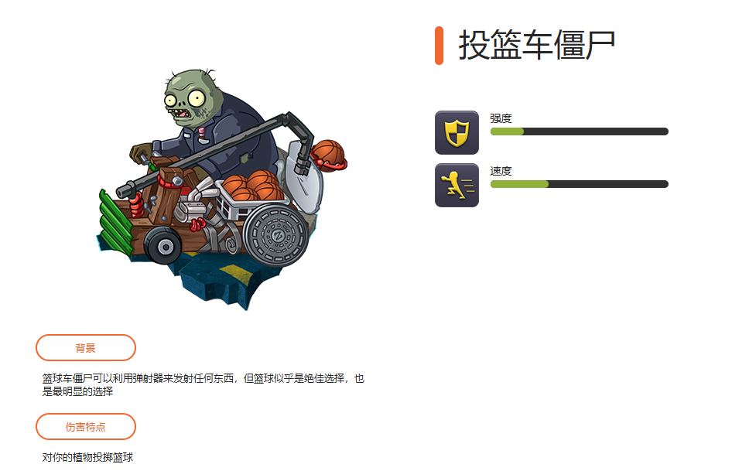The width and height of the screenshot is (756, 471).
Task: Click the 对你的植物投掷篮球 damage text
Action: tap(87, 457)
